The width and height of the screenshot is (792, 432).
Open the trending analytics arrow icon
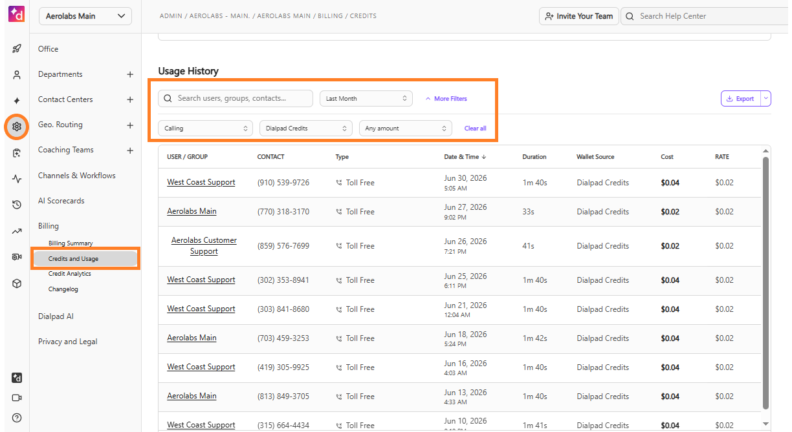click(x=17, y=231)
